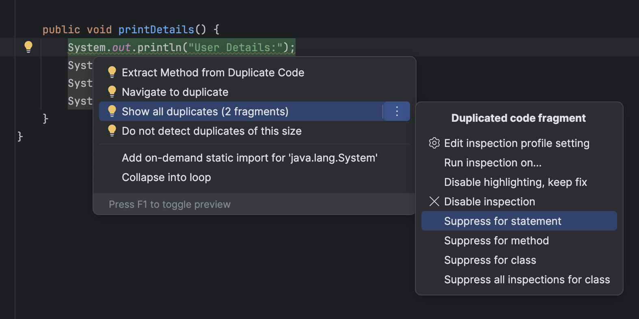Click lightbulb icon beside Extract Method
Viewport: 639px width, 319px height.
(112, 72)
